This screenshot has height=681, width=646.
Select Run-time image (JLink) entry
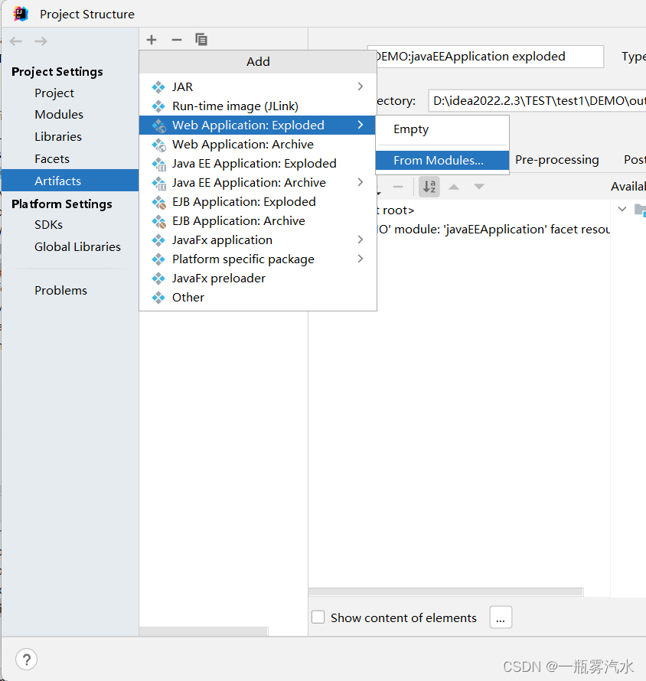pos(258,106)
